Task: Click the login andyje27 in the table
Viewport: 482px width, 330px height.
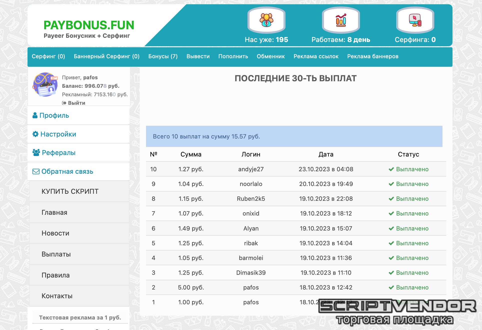Action: (251, 169)
